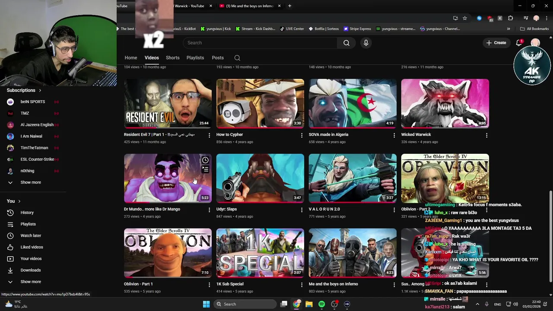Open the 1K Sub Special thumbnail
Image resolution: width=553 pixels, height=311 pixels.
coord(260,253)
